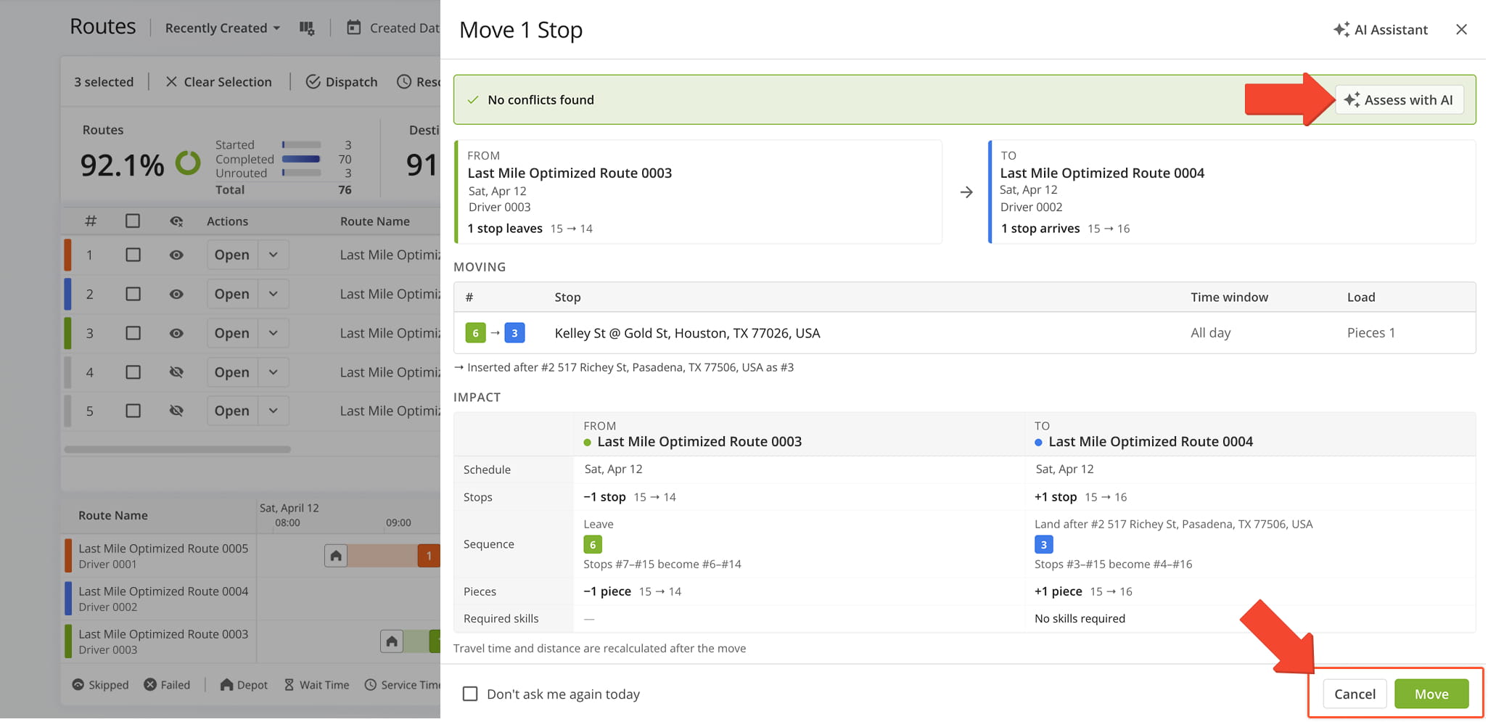Show route row 4 via crossed eye
This screenshot has height=722, width=1488.
176,372
